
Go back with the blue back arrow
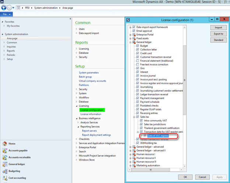point(4,8)
